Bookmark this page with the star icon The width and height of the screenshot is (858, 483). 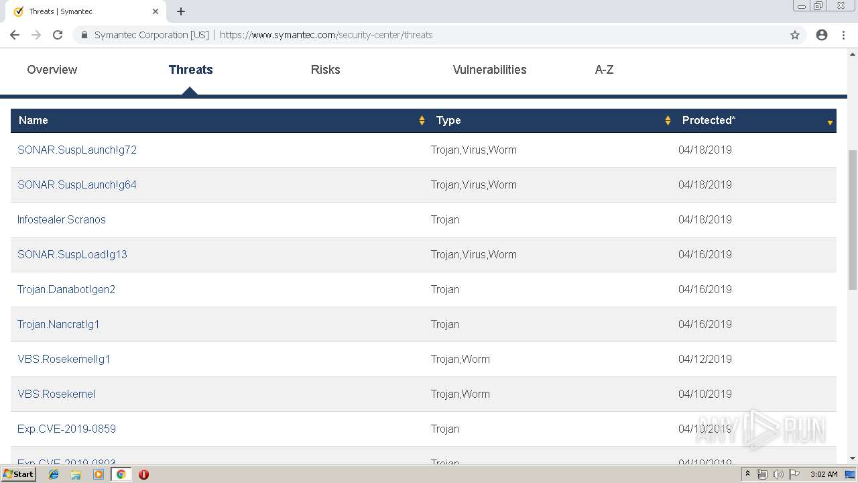(795, 35)
